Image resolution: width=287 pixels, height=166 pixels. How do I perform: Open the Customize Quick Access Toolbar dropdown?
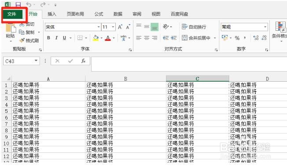[55, 5]
